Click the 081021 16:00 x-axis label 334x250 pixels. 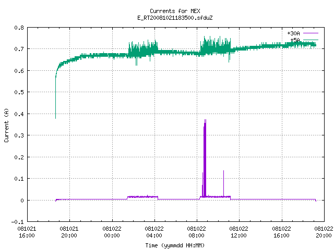(x=27, y=232)
